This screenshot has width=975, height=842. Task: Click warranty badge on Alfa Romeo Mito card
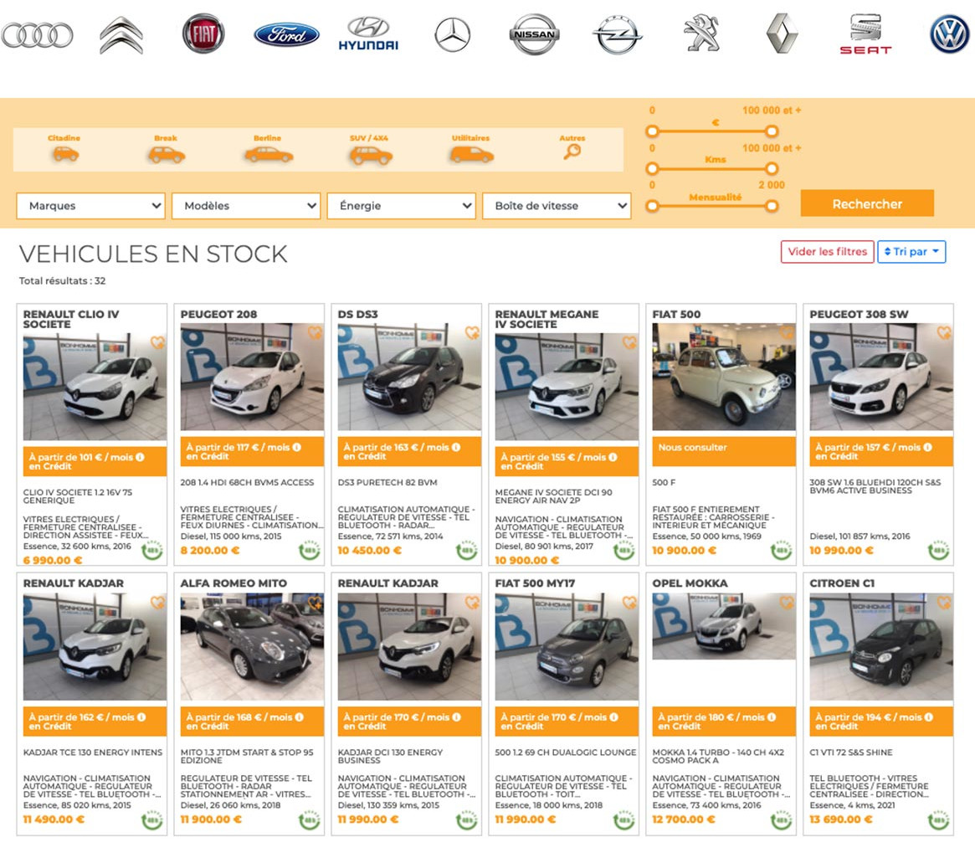(310, 819)
